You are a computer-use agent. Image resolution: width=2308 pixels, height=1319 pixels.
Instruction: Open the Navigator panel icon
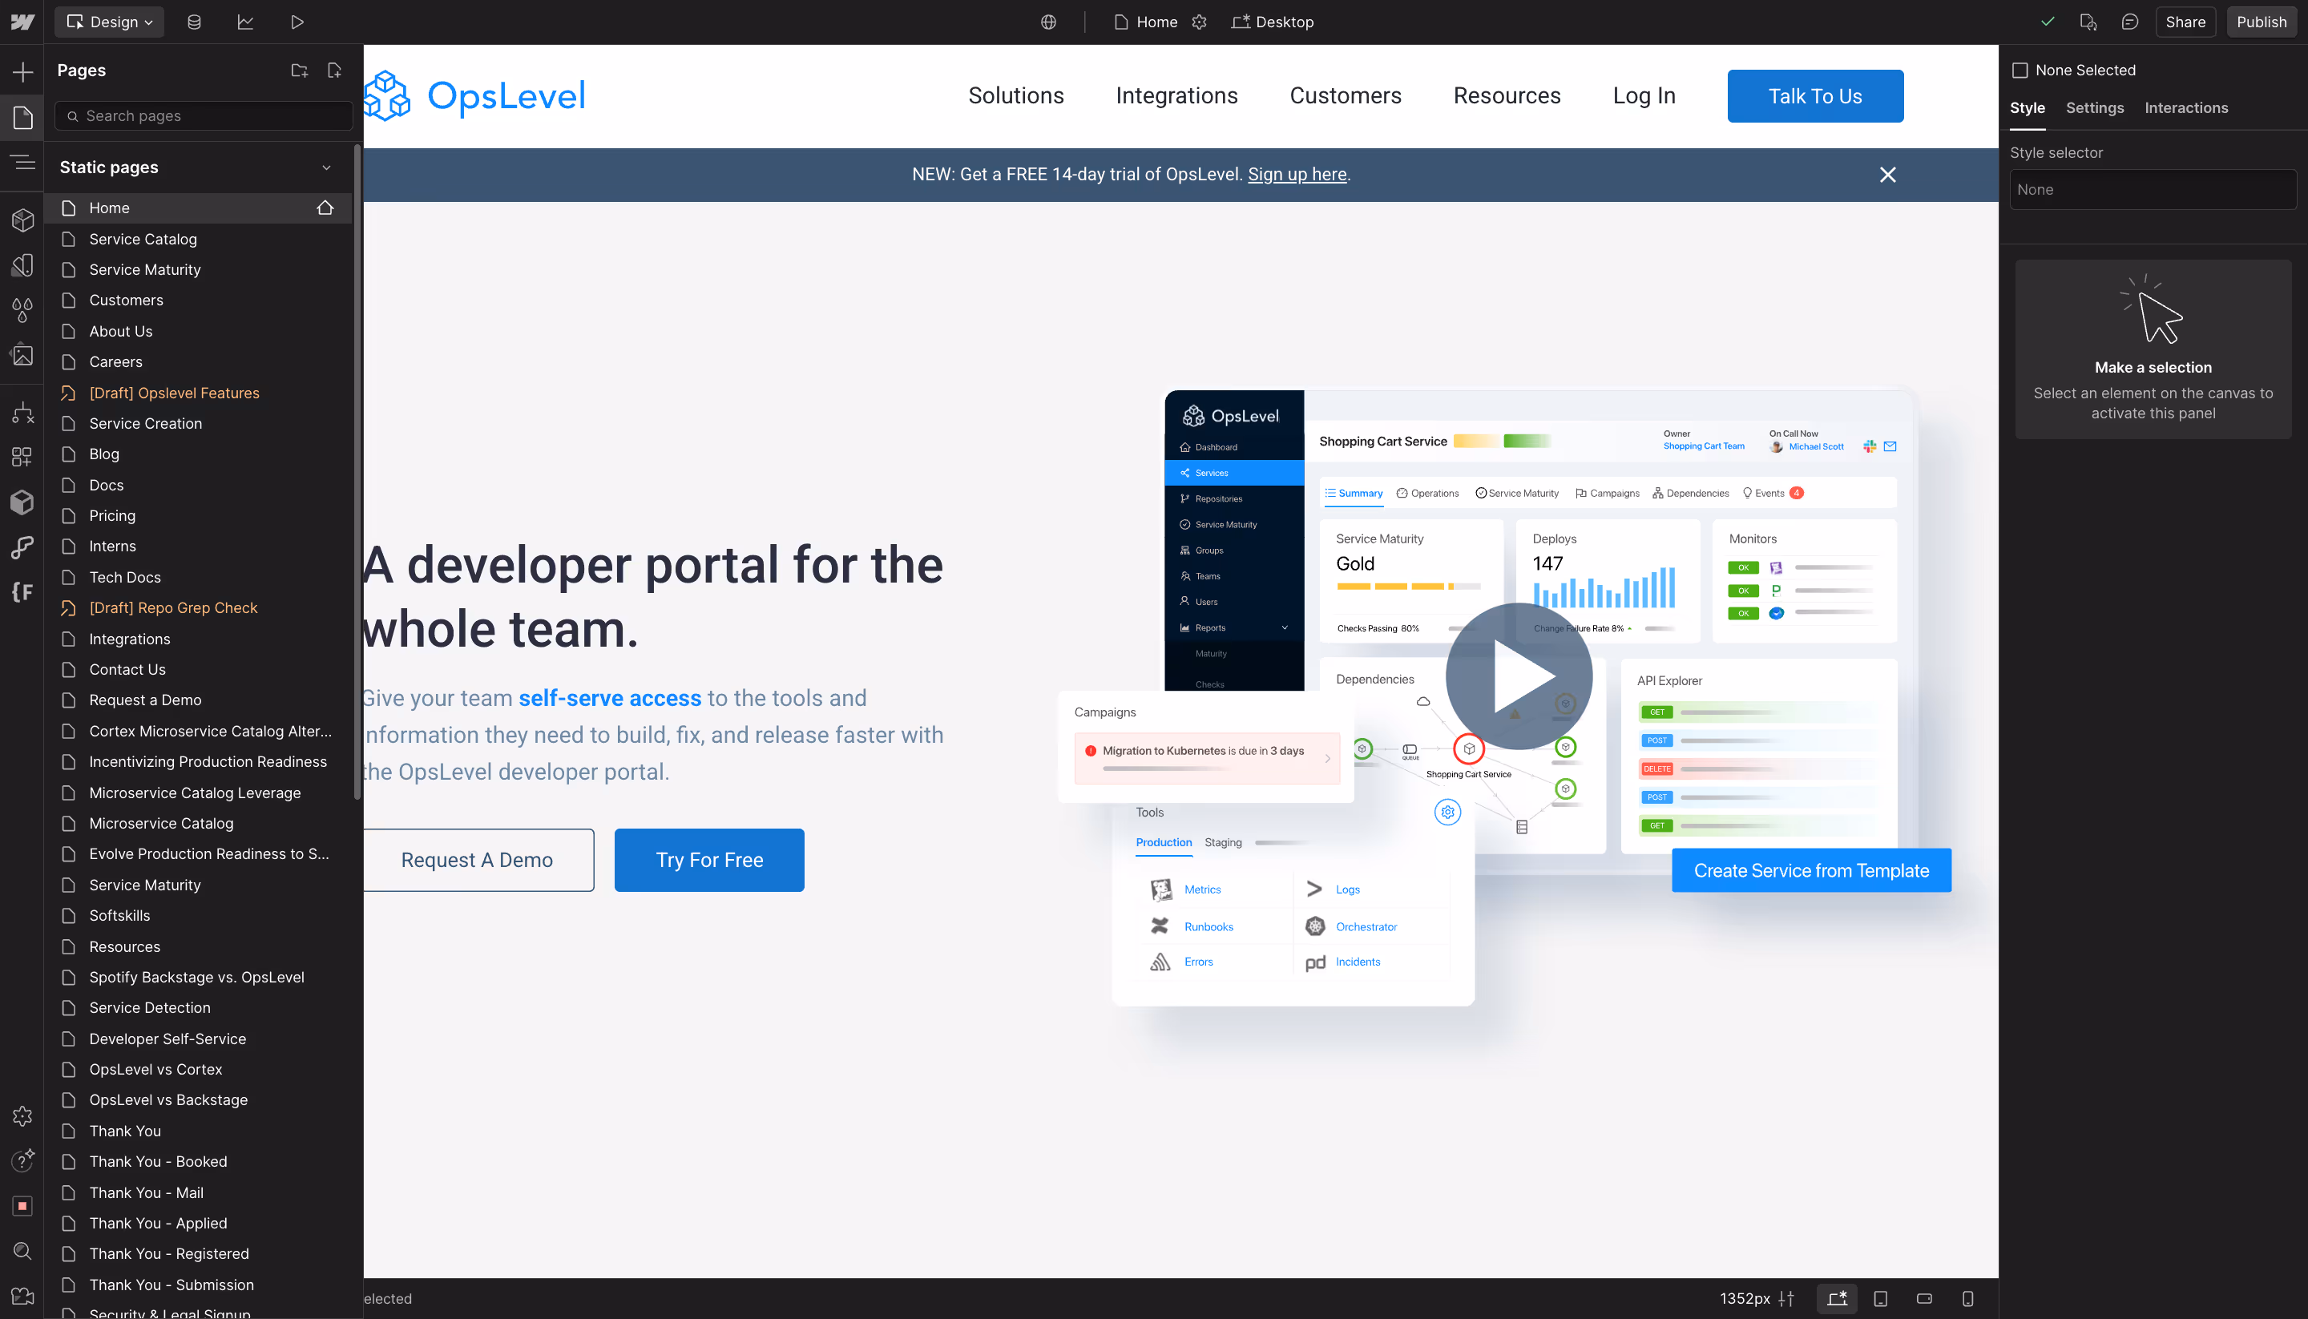click(x=22, y=163)
